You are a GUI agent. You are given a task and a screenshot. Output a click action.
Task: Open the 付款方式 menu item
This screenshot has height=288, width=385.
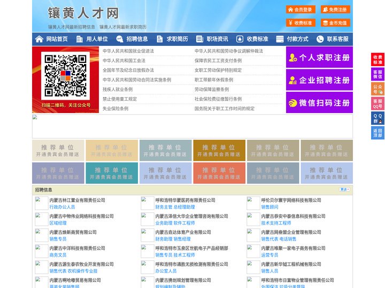[298, 39]
